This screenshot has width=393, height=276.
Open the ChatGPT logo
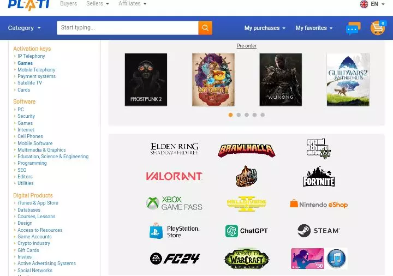pos(246,231)
